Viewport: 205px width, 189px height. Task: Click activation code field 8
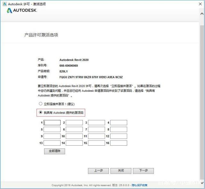click(119, 129)
